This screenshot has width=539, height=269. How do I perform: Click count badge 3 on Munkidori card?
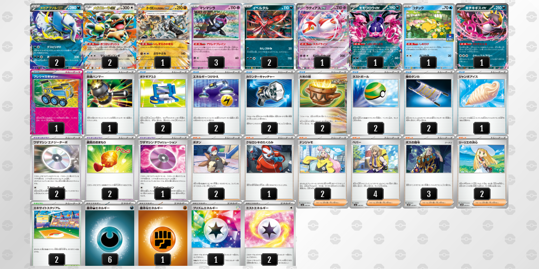pos(216,63)
